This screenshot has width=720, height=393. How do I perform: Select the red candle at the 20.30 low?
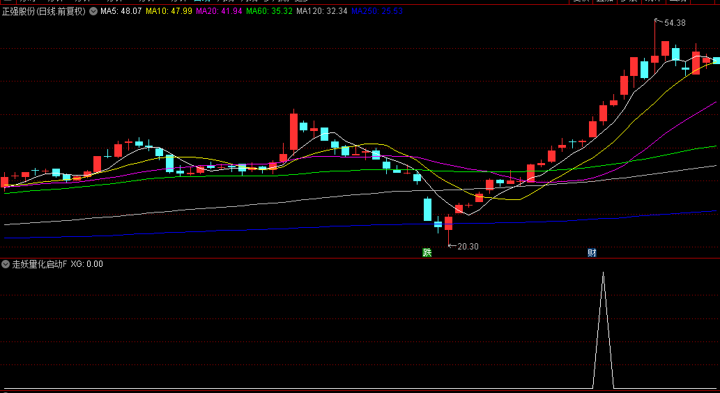tap(448, 223)
